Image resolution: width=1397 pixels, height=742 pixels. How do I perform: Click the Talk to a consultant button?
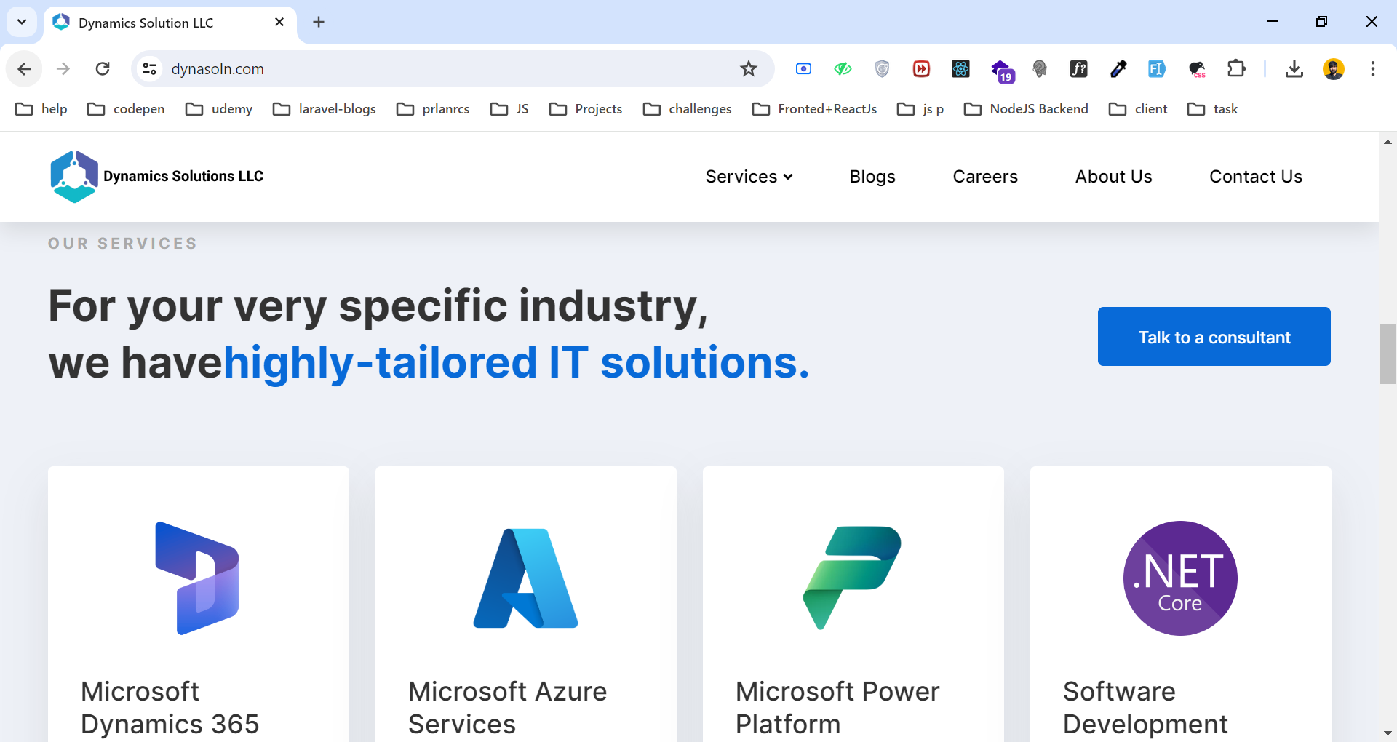[1214, 337]
